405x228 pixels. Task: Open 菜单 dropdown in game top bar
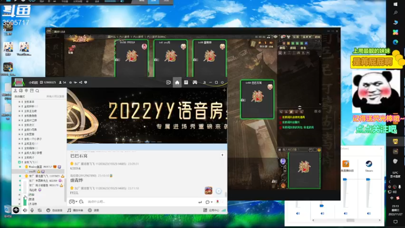(307, 37)
